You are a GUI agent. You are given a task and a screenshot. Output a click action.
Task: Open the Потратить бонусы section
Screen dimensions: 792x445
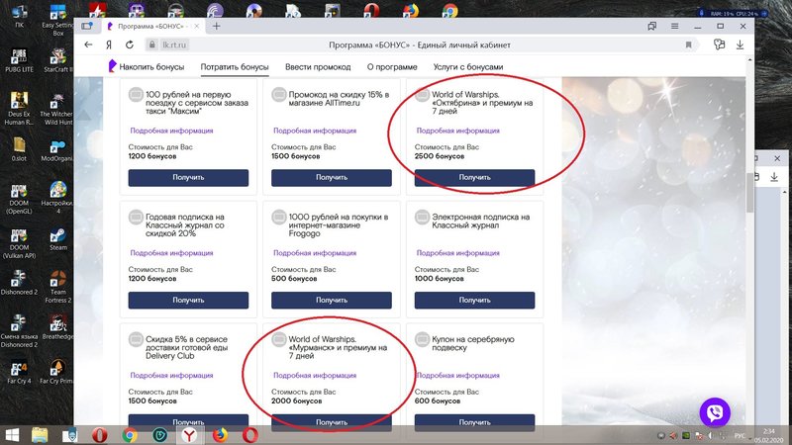[x=235, y=66]
